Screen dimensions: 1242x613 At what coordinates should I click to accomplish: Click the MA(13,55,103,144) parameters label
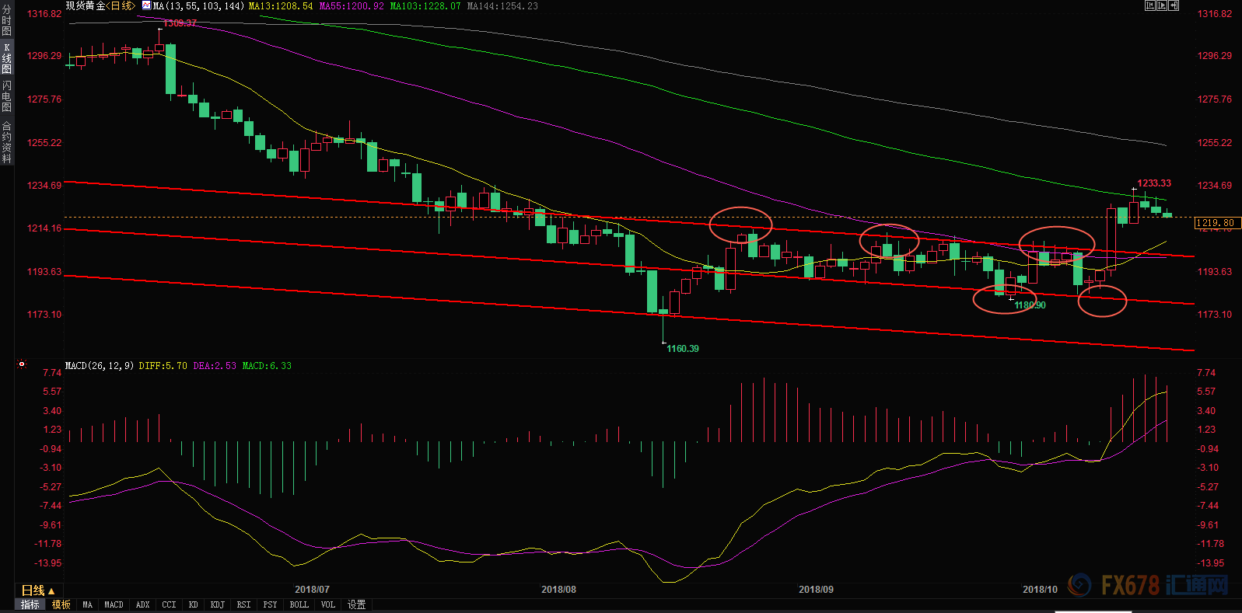coord(199,6)
